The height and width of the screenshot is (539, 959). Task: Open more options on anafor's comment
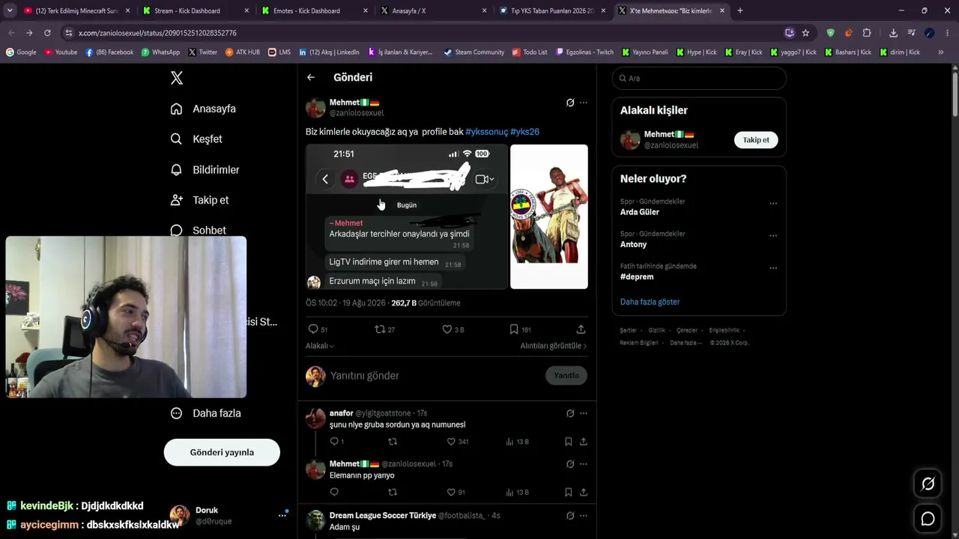pyautogui.click(x=584, y=413)
